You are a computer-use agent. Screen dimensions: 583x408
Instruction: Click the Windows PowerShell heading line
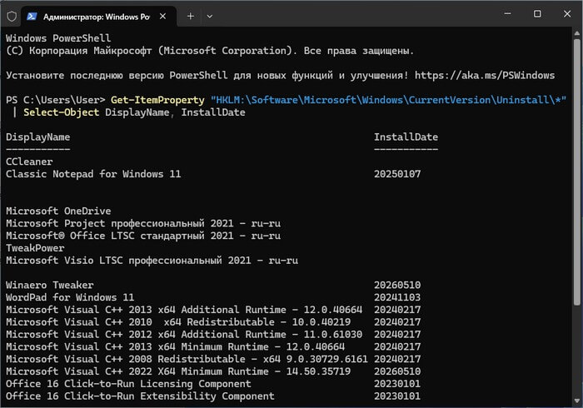pyautogui.click(x=58, y=38)
